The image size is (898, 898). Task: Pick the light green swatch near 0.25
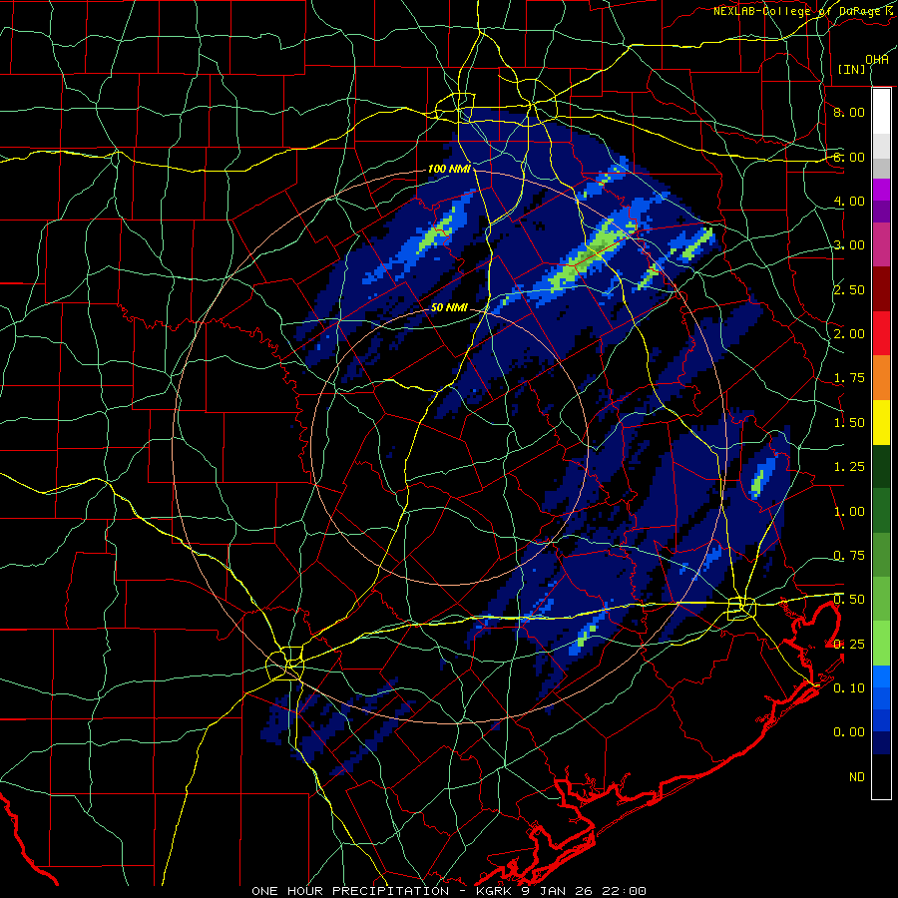tap(881, 644)
